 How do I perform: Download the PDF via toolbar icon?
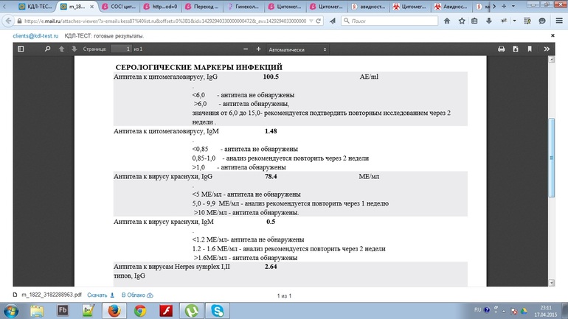516,49
